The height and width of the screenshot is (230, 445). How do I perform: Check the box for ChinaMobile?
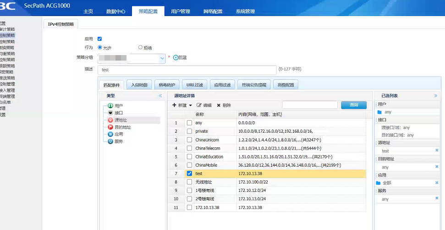coord(189,165)
